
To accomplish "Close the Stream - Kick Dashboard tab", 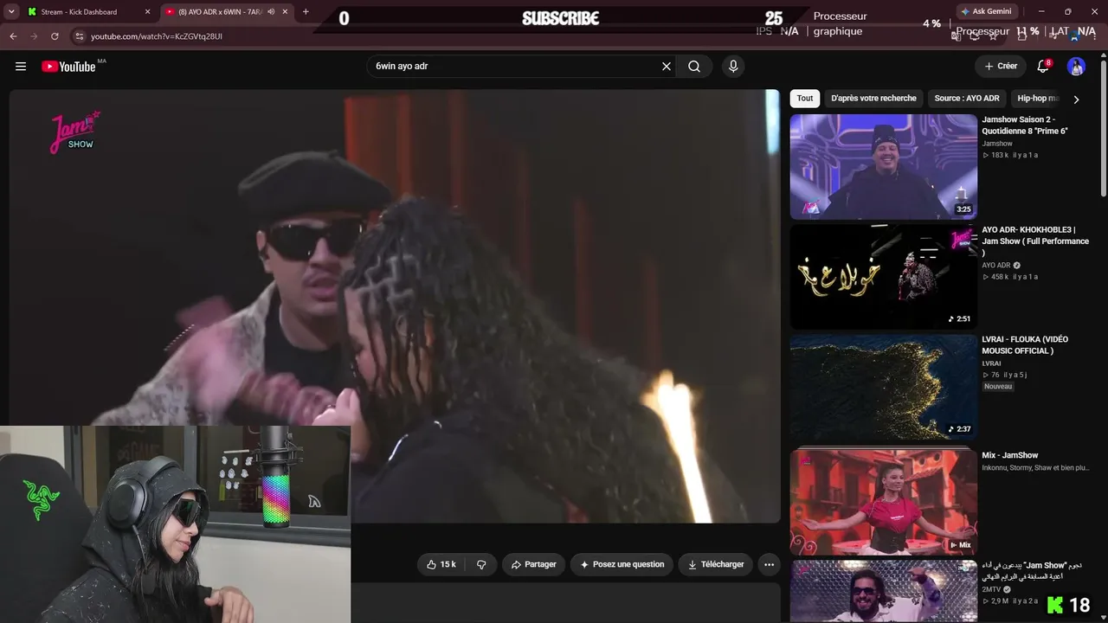I will [x=147, y=12].
